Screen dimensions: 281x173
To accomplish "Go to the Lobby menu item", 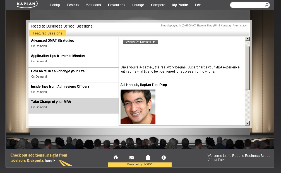I will click(x=55, y=5).
